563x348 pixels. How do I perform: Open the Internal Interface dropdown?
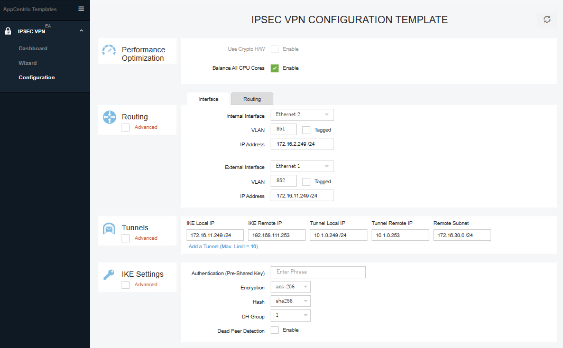click(302, 115)
